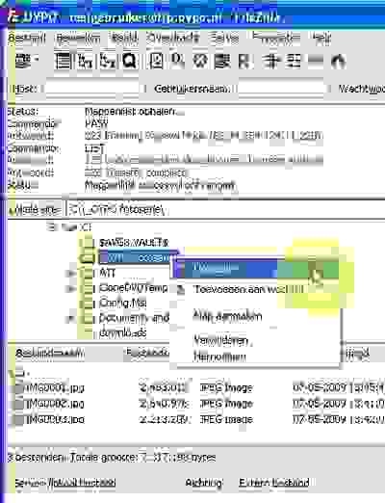The height and width of the screenshot is (503, 385).
Task: Toggle the message log display
Action: [64, 61]
